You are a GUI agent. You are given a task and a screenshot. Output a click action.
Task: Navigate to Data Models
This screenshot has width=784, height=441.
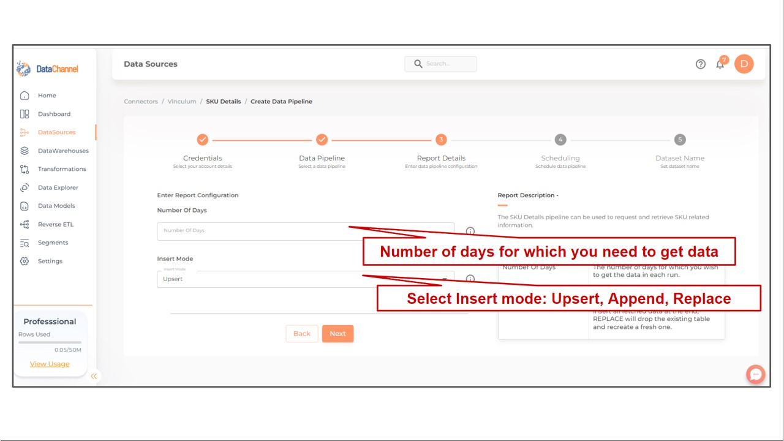[x=56, y=206]
